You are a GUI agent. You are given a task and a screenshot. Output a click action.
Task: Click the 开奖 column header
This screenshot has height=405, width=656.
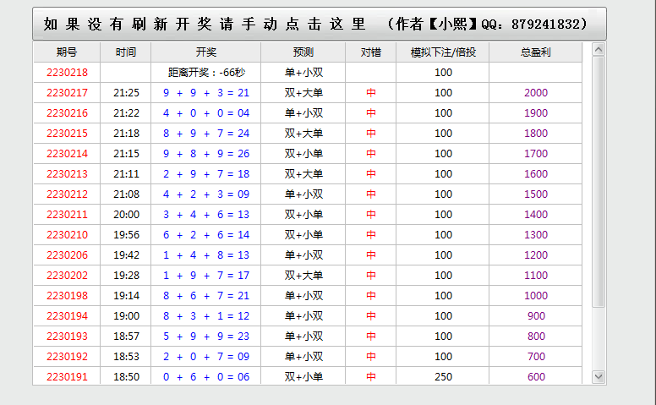pos(205,52)
